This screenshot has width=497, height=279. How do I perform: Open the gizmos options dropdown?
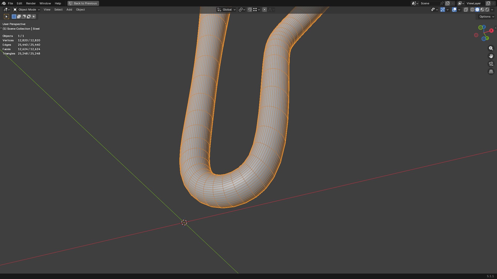coord(448,10)
